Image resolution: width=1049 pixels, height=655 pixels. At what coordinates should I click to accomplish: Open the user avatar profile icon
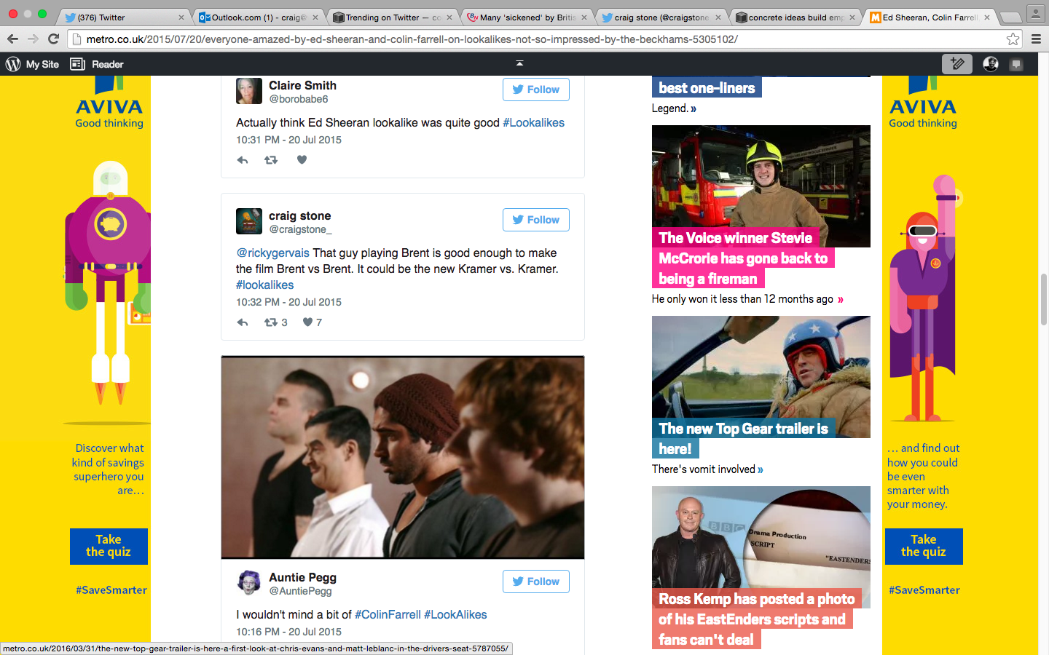[x=991, y=64]
